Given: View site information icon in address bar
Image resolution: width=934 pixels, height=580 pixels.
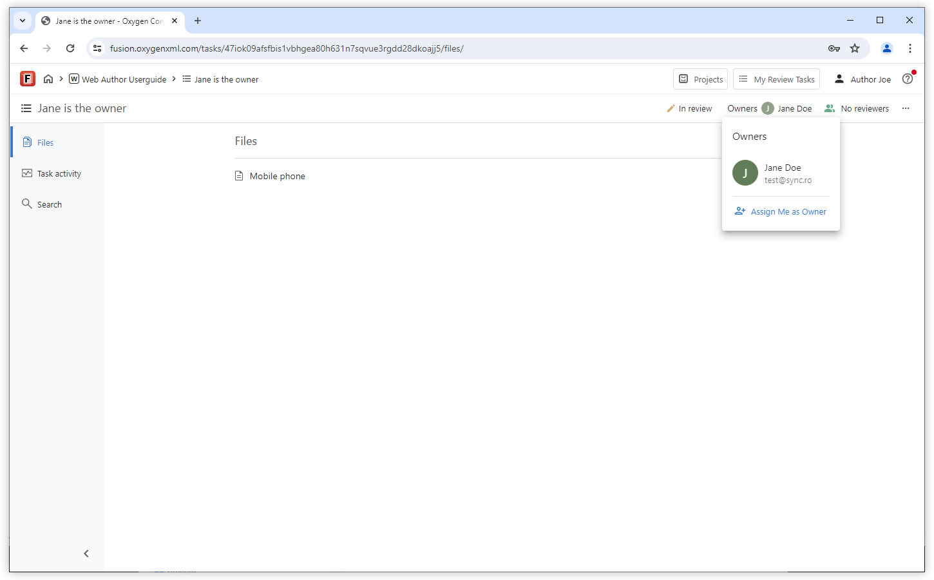Looking at the screenshot, I should pyautogui.click(x=97, y=48).
